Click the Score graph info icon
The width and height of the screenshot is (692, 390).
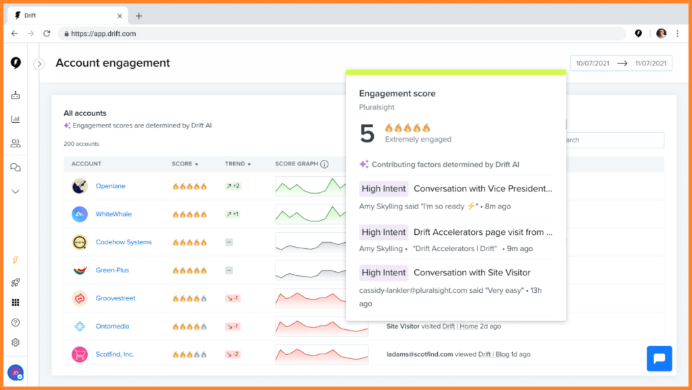point(324,164)
